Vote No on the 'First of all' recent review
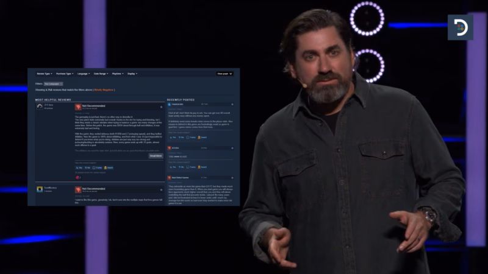This screenshot has width=488, height=274. point(181,138)
